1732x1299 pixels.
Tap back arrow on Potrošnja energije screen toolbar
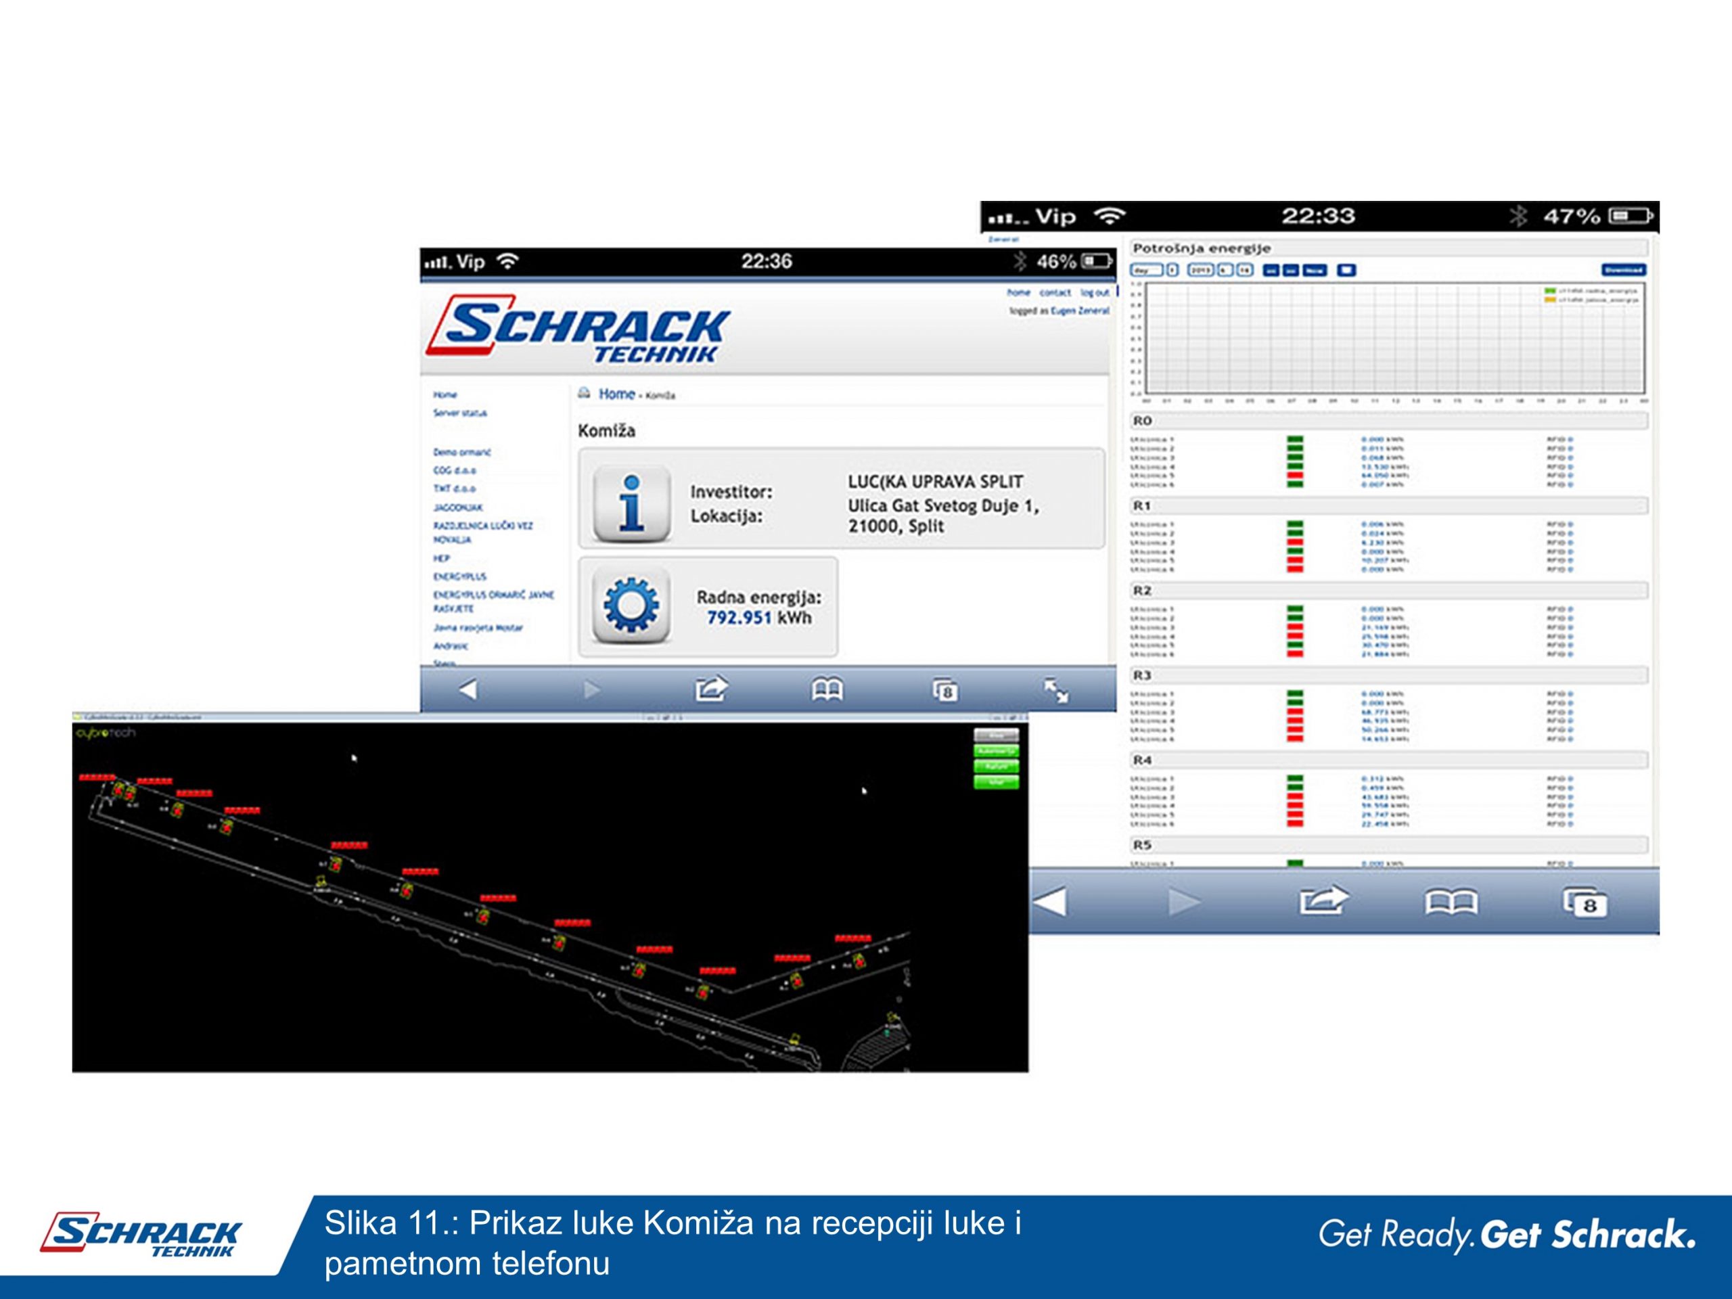click(1050, 902)
